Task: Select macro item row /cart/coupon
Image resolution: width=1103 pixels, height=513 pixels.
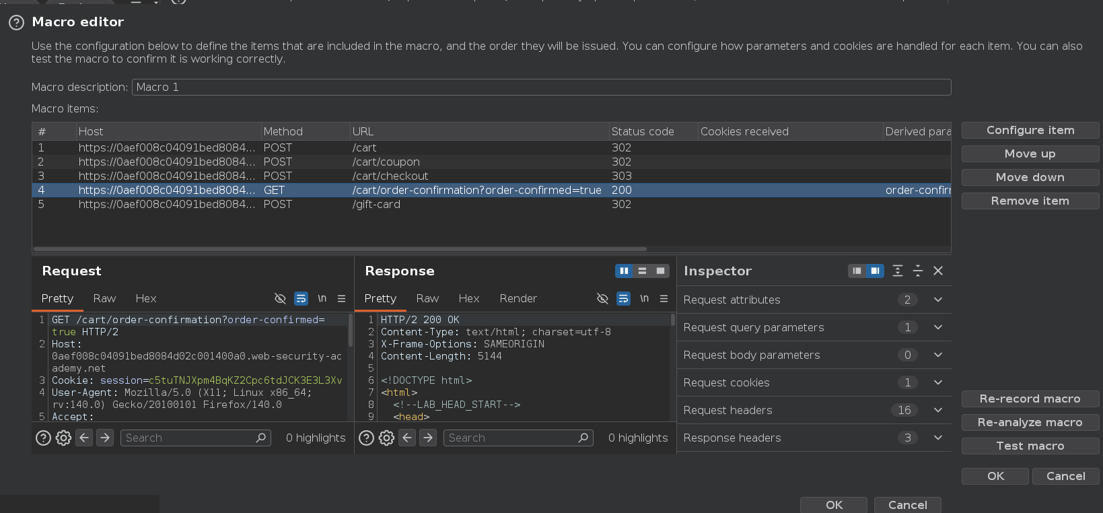Action: click(x=491, y=162)
